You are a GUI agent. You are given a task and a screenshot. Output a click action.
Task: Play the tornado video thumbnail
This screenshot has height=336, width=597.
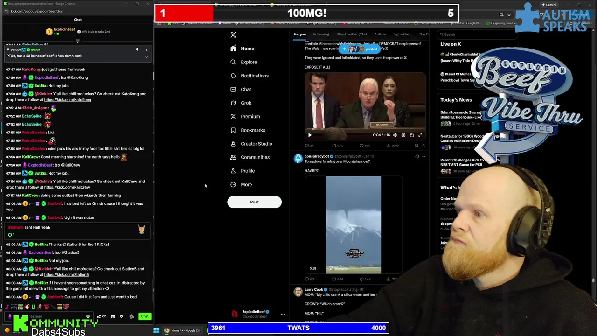pos(354,225)
